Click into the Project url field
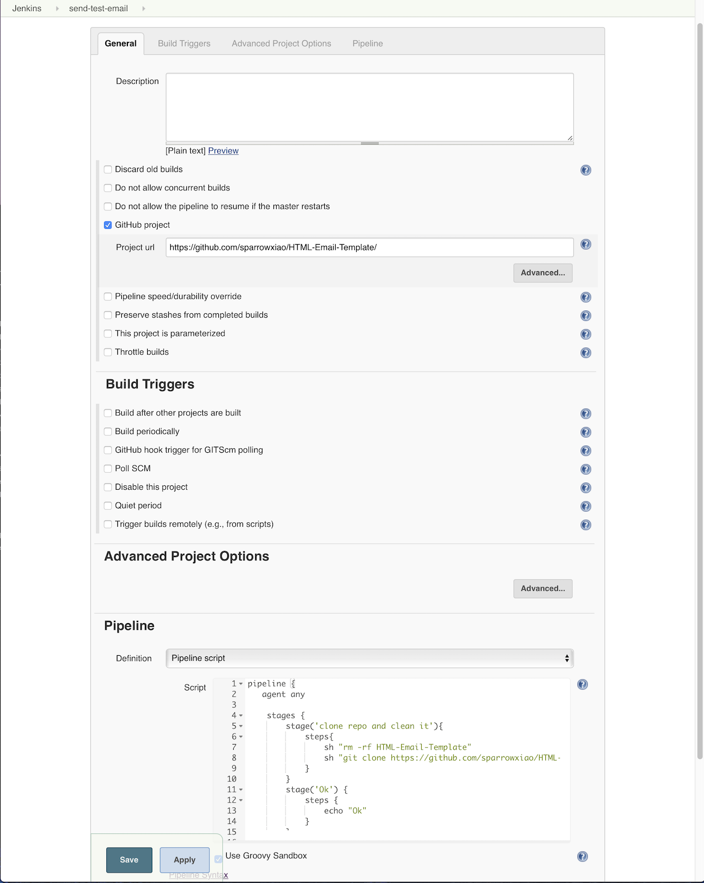The image size is (704, 883). (369, 247)
